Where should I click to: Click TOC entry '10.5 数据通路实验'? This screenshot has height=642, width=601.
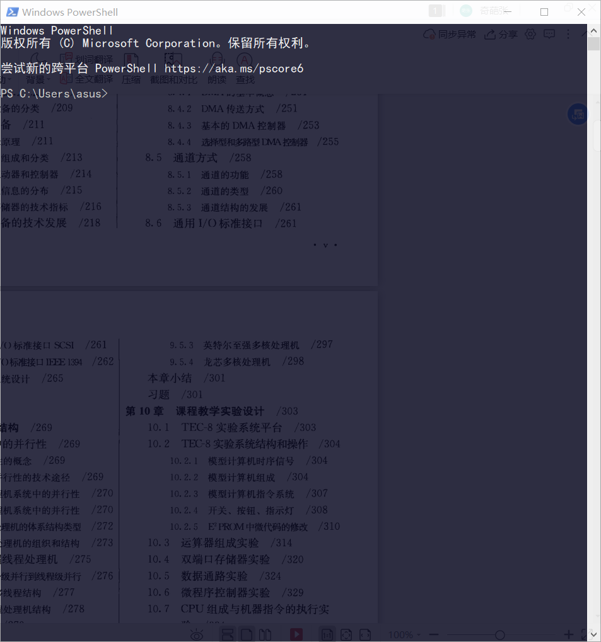214,576
